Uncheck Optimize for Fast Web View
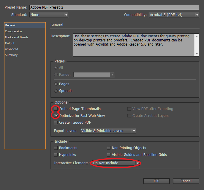The height and width of the screenshot is (190, 204). (56, 115)
